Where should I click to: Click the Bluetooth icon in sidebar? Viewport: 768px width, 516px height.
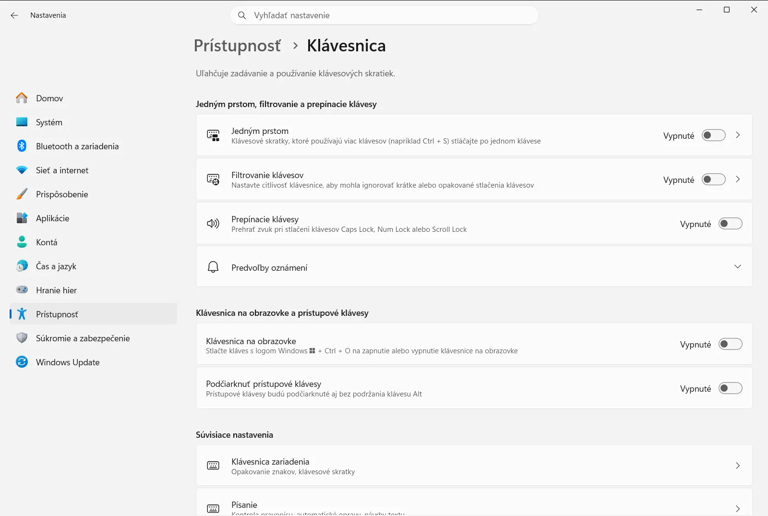pos(22,146)
